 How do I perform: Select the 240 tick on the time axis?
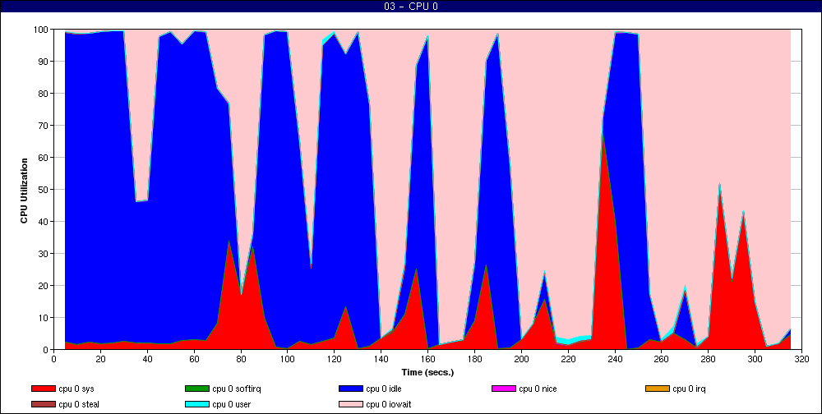615,358
